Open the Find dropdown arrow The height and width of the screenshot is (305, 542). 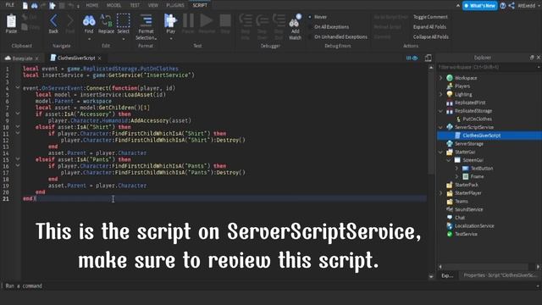click(89, 38)
